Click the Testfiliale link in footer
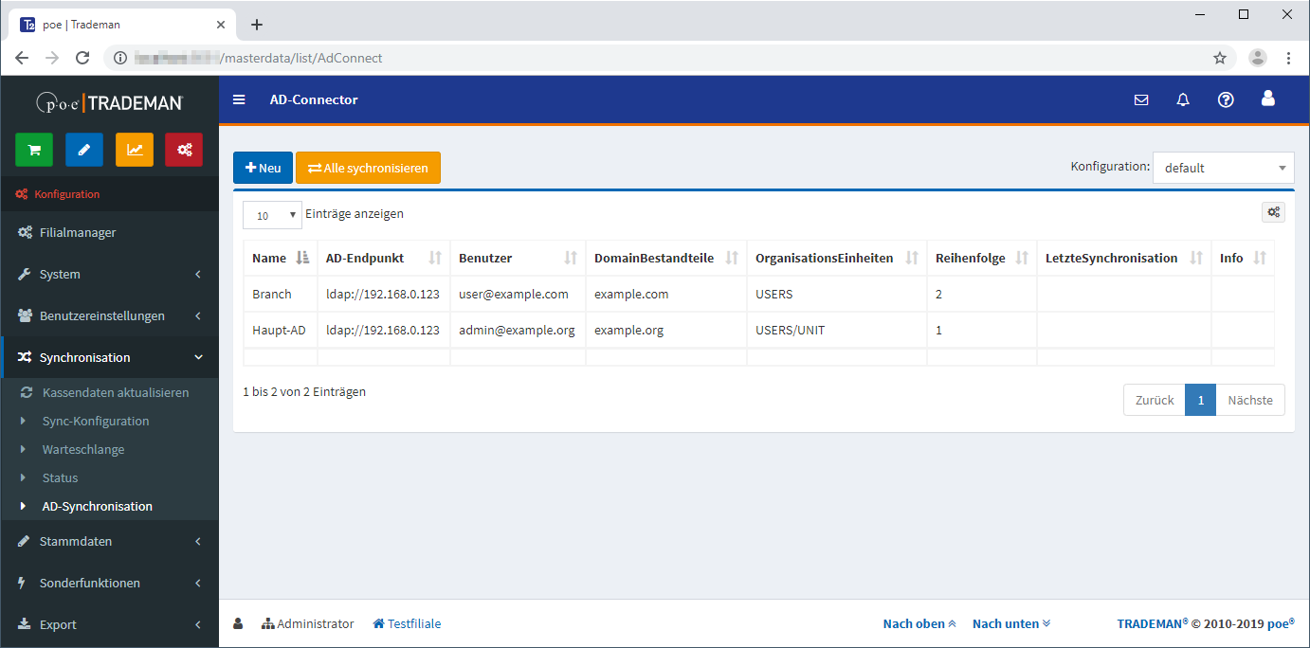 click(407, 623)
